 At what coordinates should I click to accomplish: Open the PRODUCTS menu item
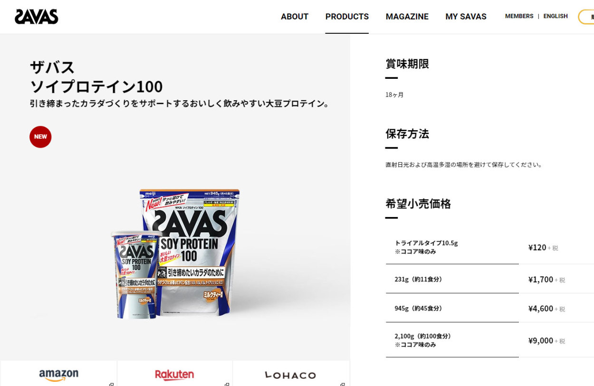(347, 17)
